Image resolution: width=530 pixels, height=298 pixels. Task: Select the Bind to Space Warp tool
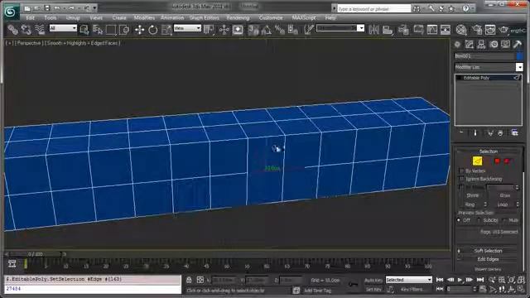click(40, 30)
